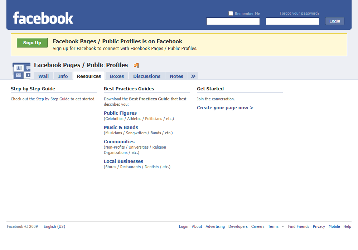358x250 pixels.
Task: Switch to the Wall tab
Action: (43, 76)
